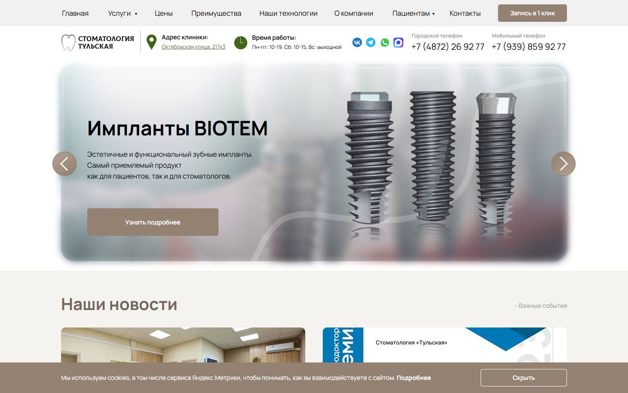Open the Наши технологии menu item
The height and width of the screenshot is (393, 628).
(x=288, y=14)
